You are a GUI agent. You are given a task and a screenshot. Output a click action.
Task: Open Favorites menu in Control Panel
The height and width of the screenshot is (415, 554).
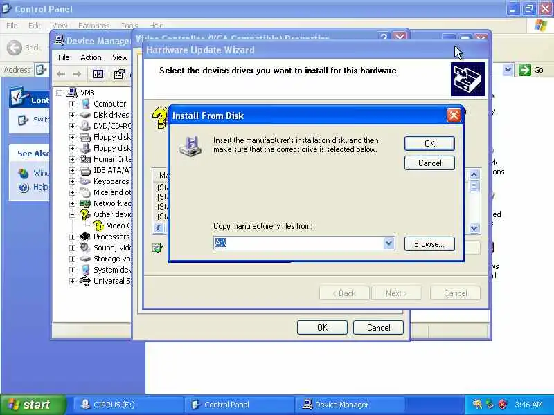pos(94,26)
